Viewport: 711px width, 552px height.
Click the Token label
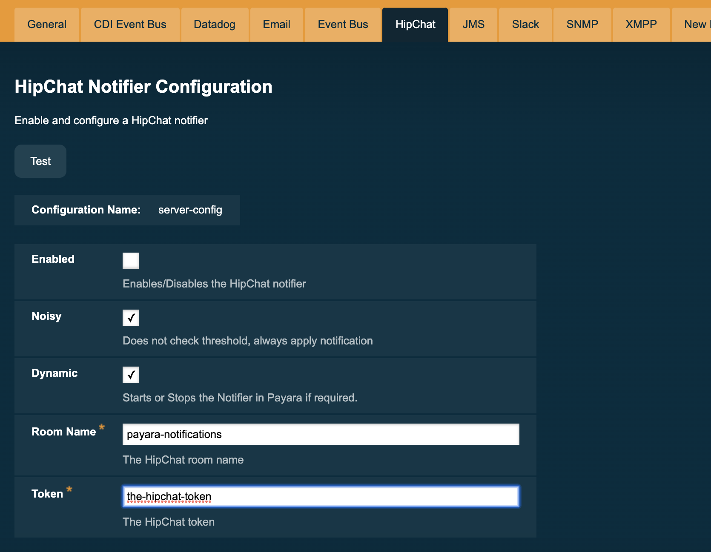click(47, 494)
